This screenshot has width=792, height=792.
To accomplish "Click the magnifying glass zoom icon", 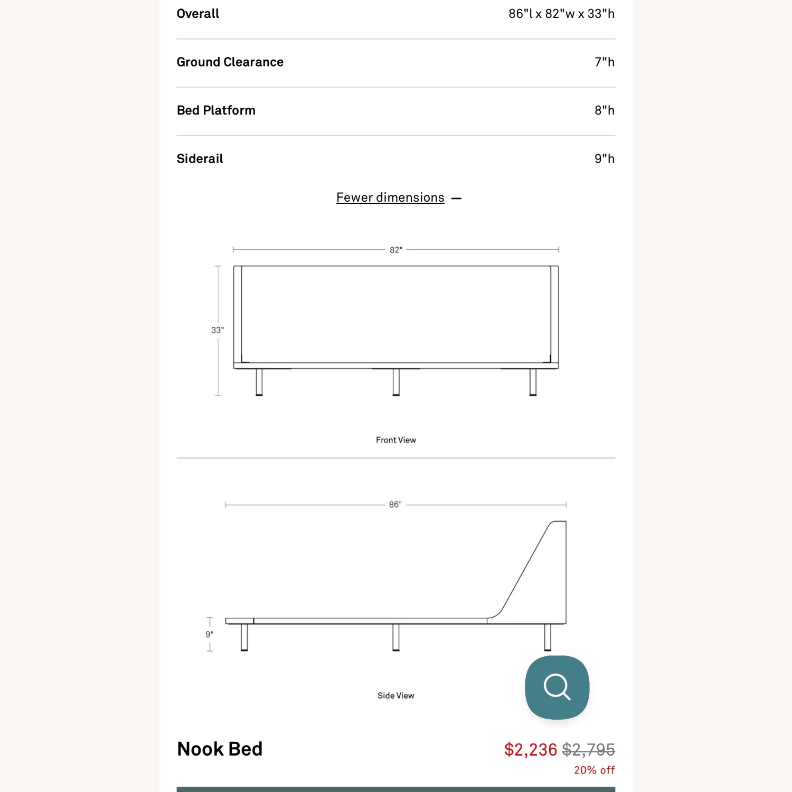I will click(x=557, y=687).
